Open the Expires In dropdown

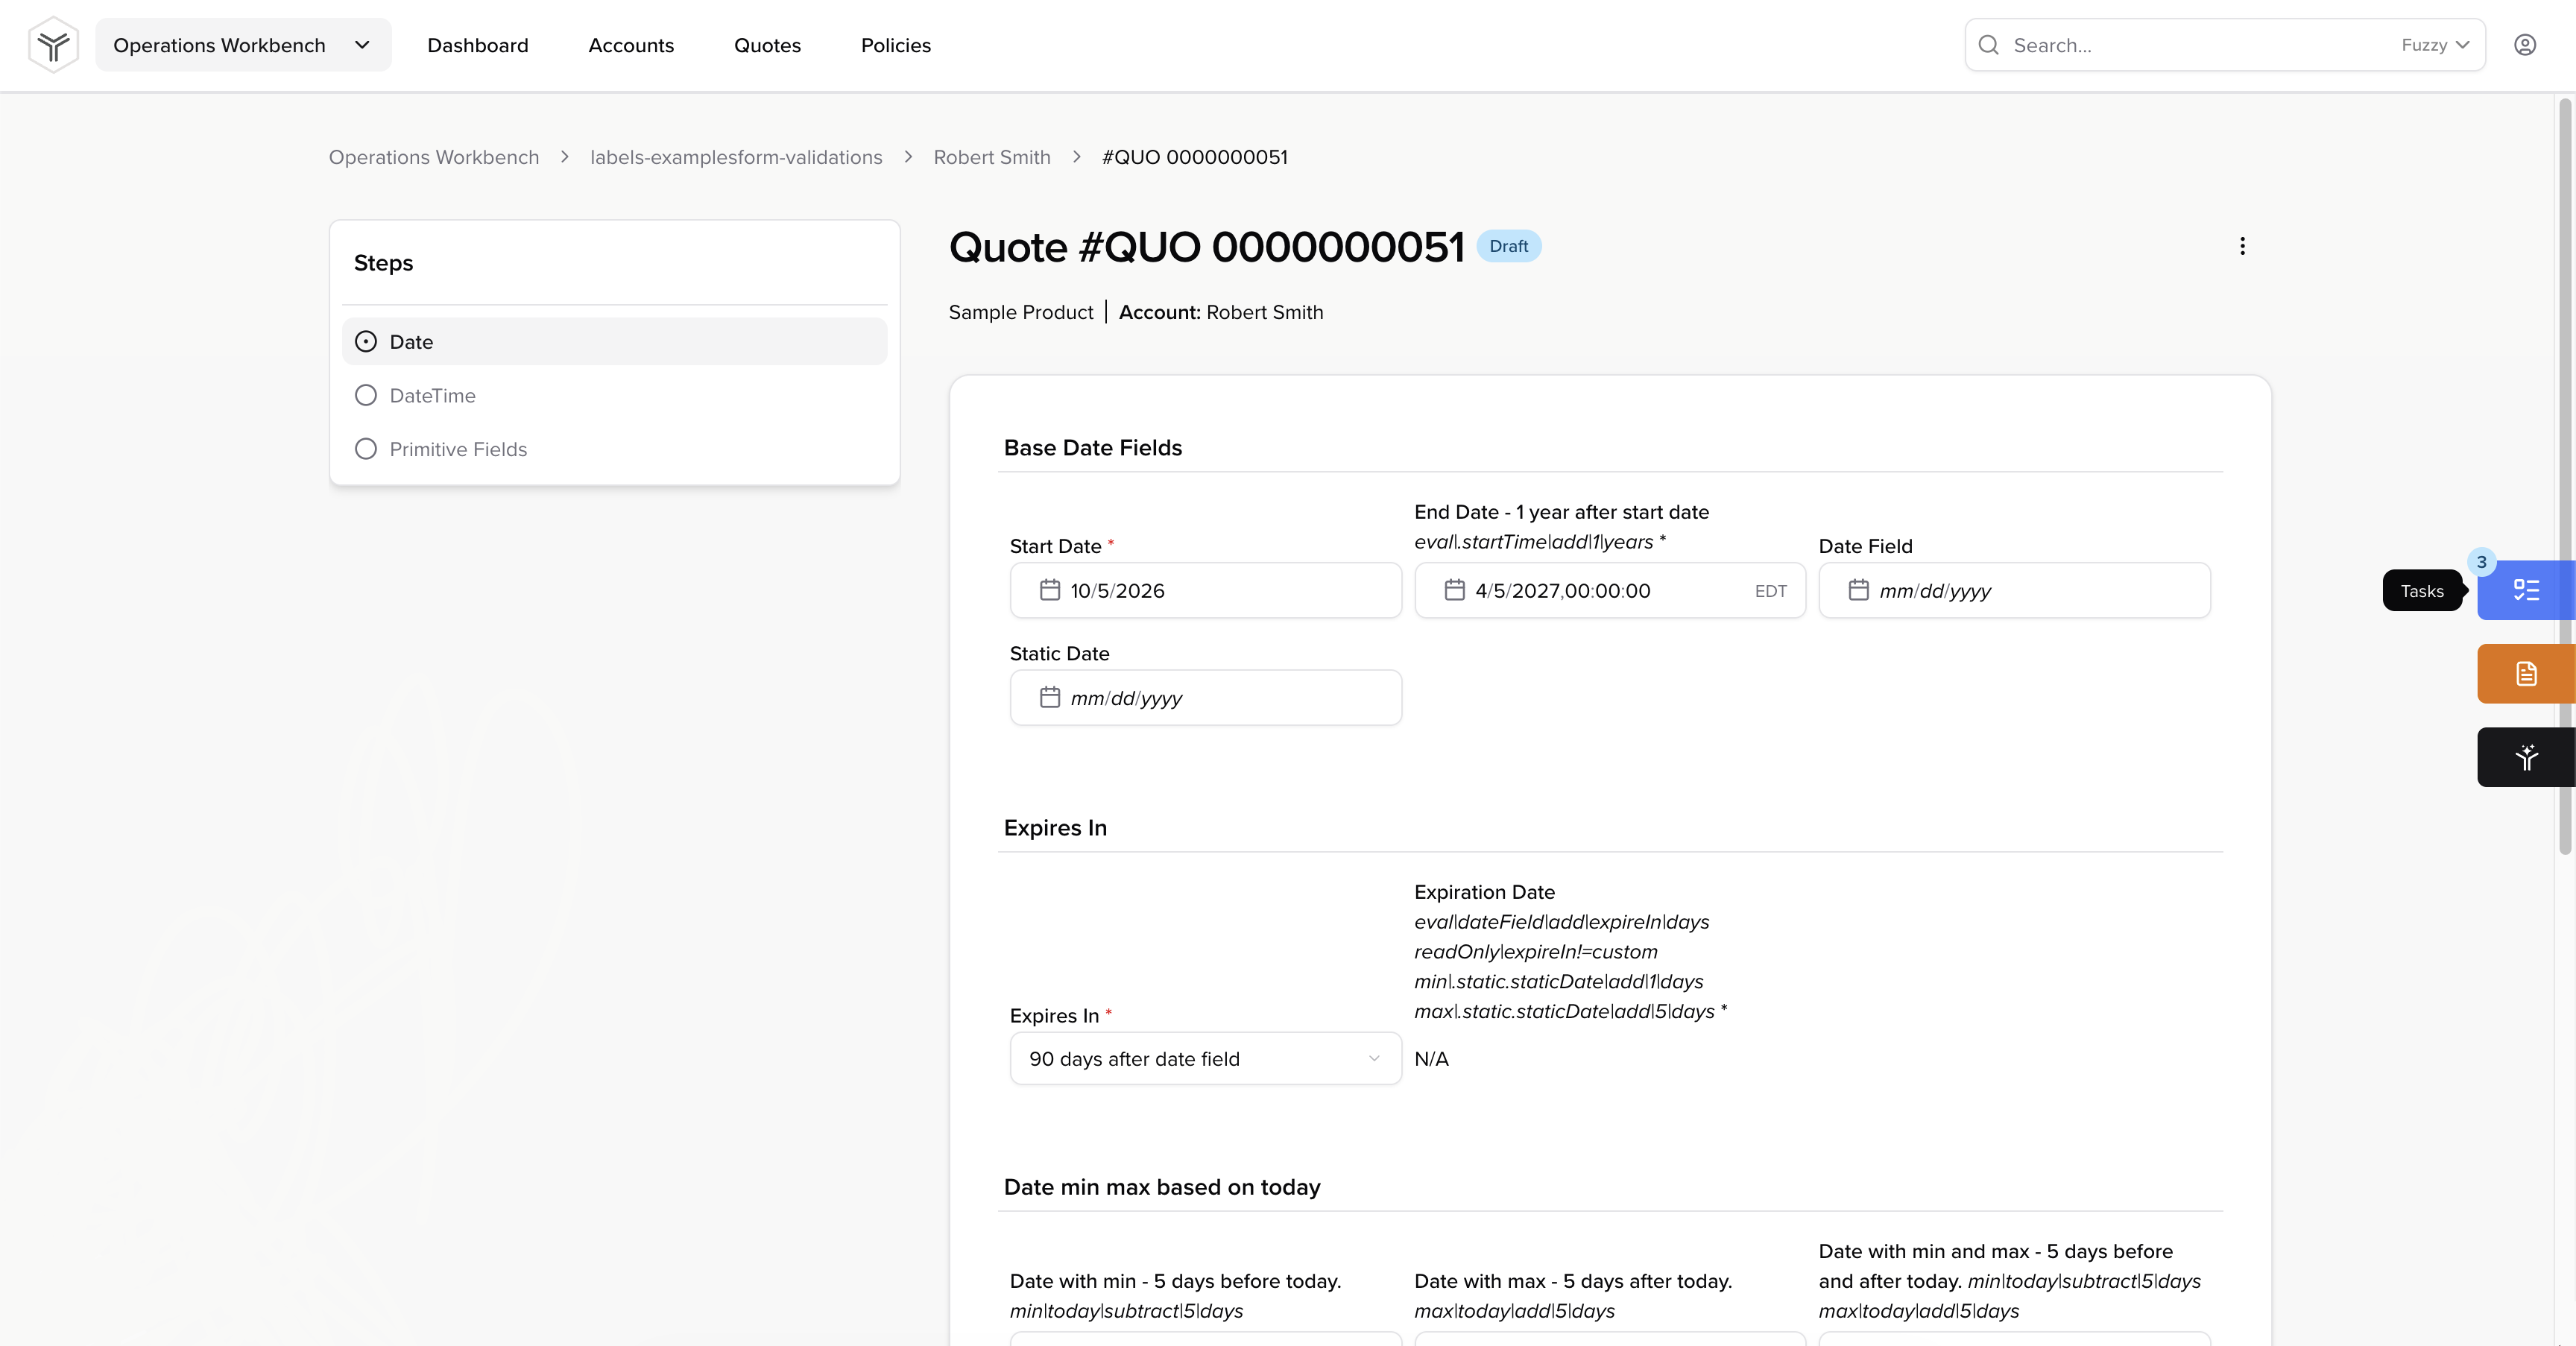[1205, 1058]
